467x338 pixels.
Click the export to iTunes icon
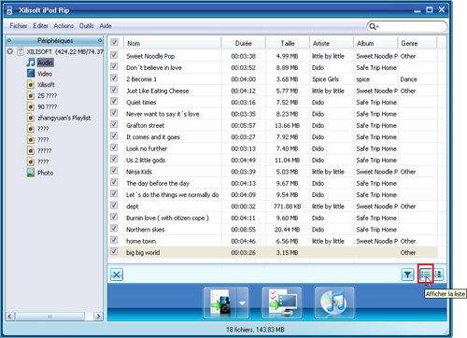(x=334, y=303)
